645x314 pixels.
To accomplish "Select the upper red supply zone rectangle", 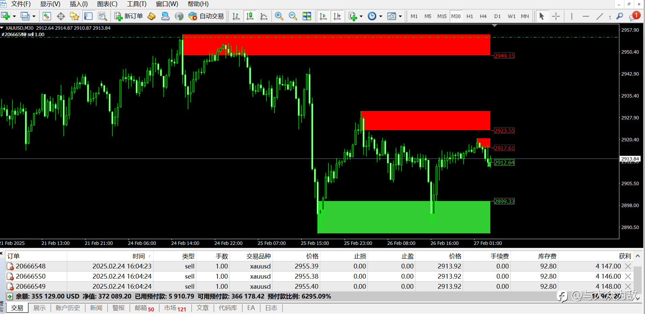I will coord(336,45).
